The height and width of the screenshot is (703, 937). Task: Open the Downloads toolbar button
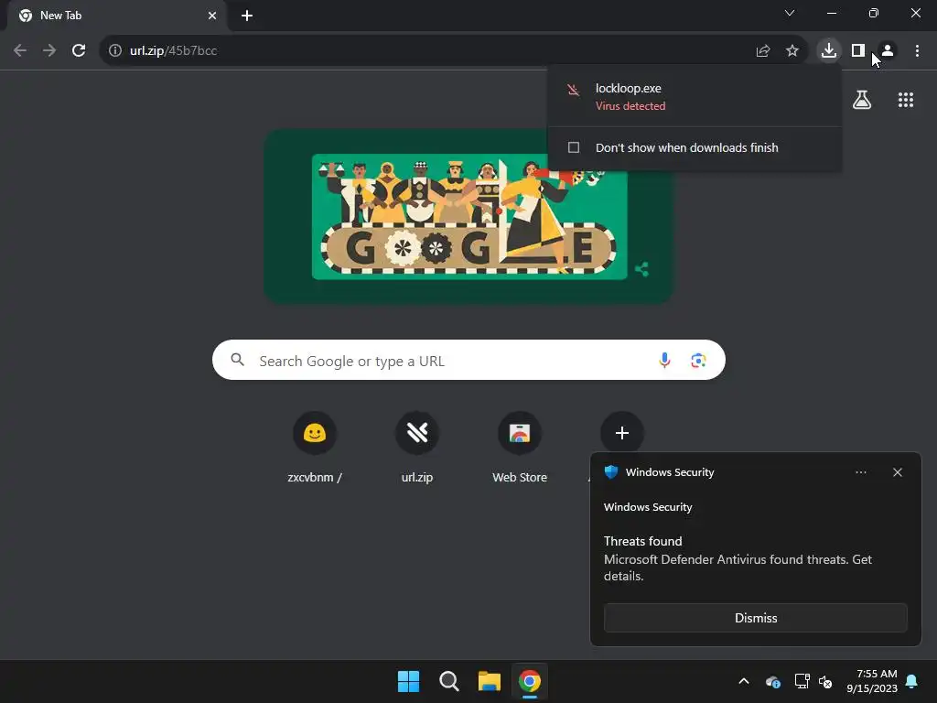tap(829, 50)
